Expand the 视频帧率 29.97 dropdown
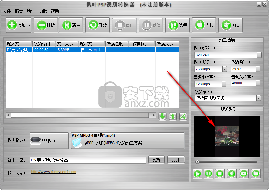Image resolution: width=269 pixels, height=190 pixels. click(258, 69)
